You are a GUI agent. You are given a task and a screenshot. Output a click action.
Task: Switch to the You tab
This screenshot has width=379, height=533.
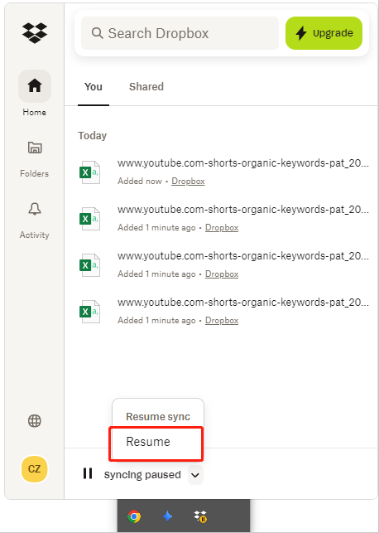pos(94,87)
